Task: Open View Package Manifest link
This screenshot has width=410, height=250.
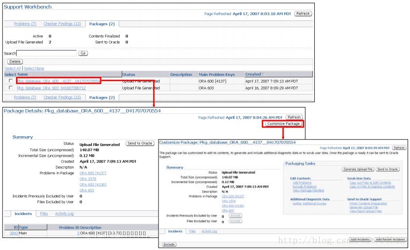Action: pos(308,190)
